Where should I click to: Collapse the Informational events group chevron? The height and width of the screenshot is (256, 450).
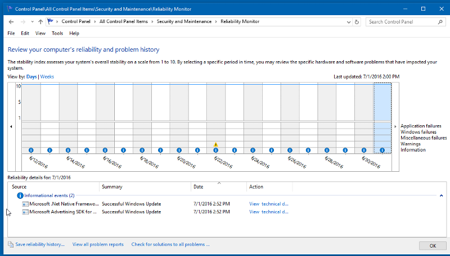pos(441,195)
